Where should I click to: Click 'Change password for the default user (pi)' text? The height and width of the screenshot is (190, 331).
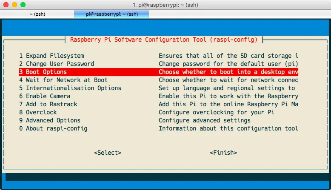click(228, 64)
